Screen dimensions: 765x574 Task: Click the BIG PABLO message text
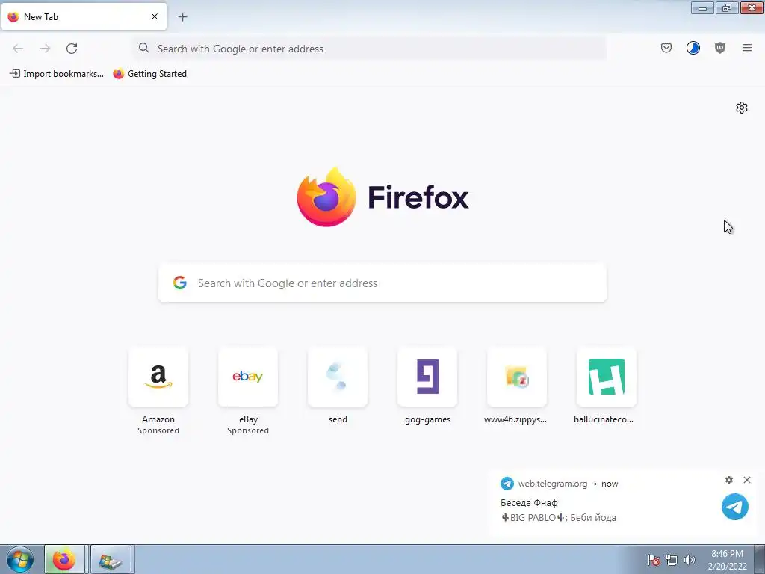(x=558, y=517)
